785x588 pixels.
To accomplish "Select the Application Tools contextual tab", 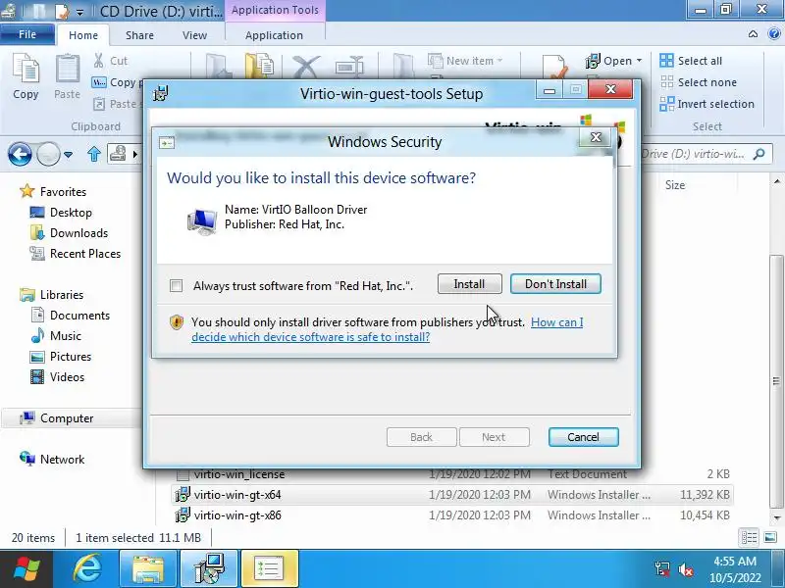I will coord(275,10).
